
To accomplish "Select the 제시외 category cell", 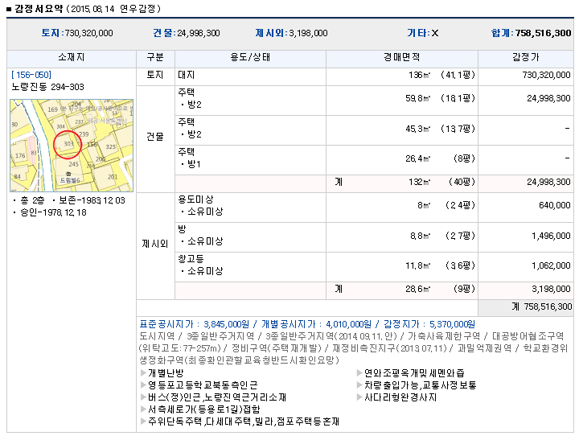I will (x=155, y=246).
